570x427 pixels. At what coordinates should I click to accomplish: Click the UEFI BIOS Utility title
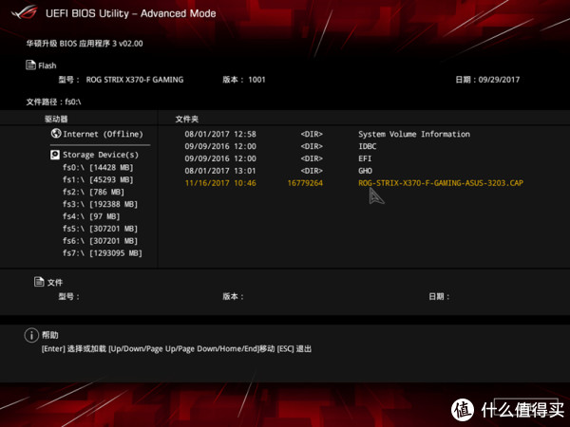(131, 13)
